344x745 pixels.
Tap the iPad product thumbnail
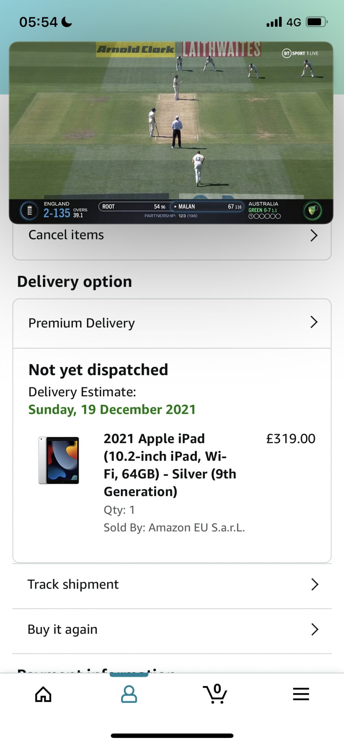pos(59,460)
